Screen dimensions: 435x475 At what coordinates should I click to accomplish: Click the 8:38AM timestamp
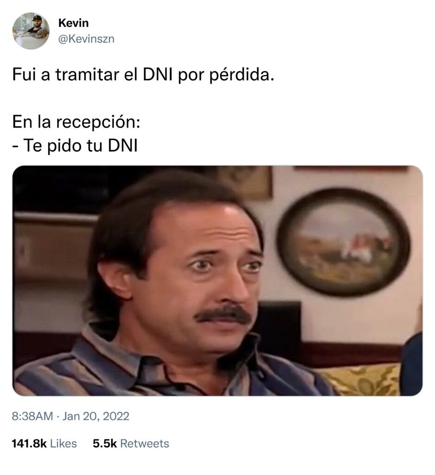tap(32, 416)
